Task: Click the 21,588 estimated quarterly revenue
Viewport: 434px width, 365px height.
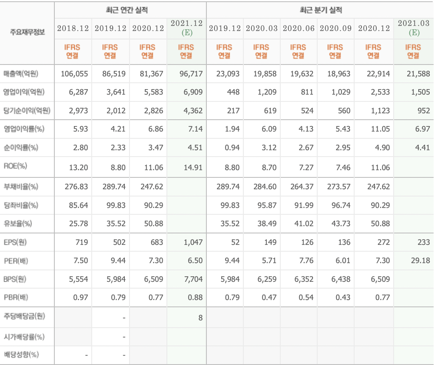Action: click(x=418, y=74)
